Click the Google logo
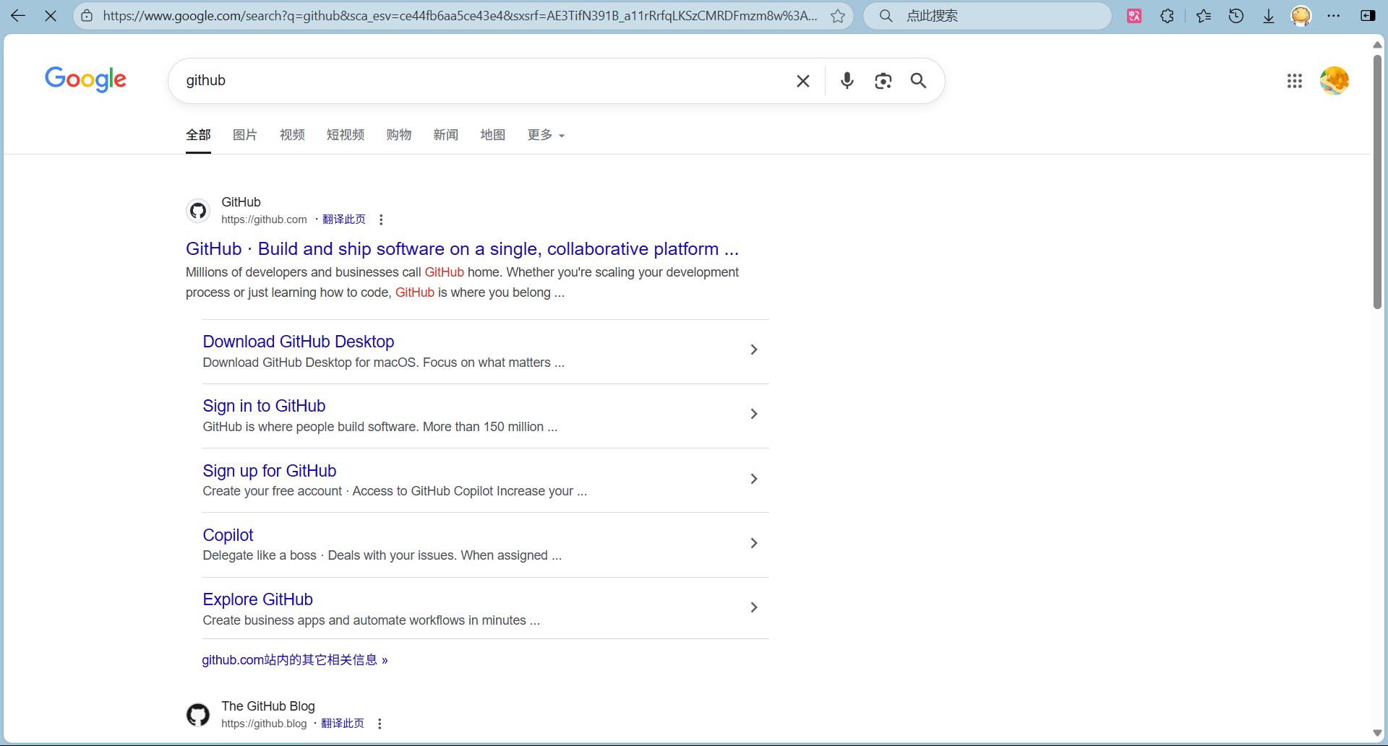The height and width of the screenshot is (746, 1388). point(85,79)
